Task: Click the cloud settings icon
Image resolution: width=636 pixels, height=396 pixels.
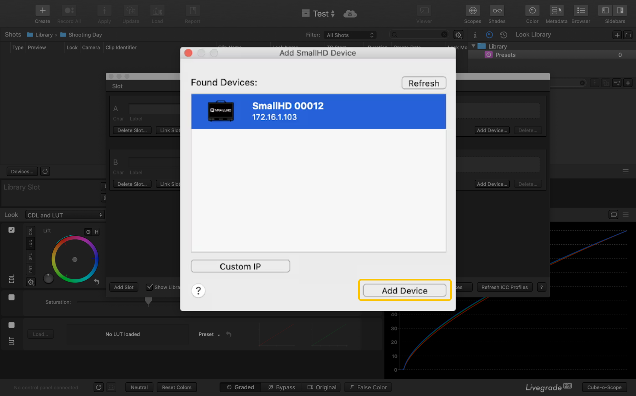Action: coord(350,14)
